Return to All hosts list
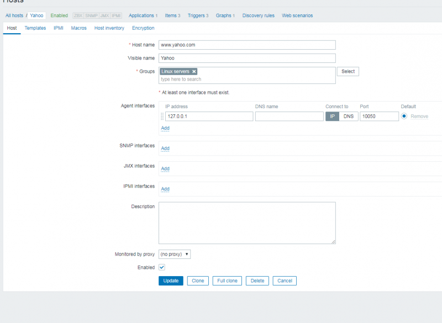Screen dimensions: 442x323 (14, 15)
